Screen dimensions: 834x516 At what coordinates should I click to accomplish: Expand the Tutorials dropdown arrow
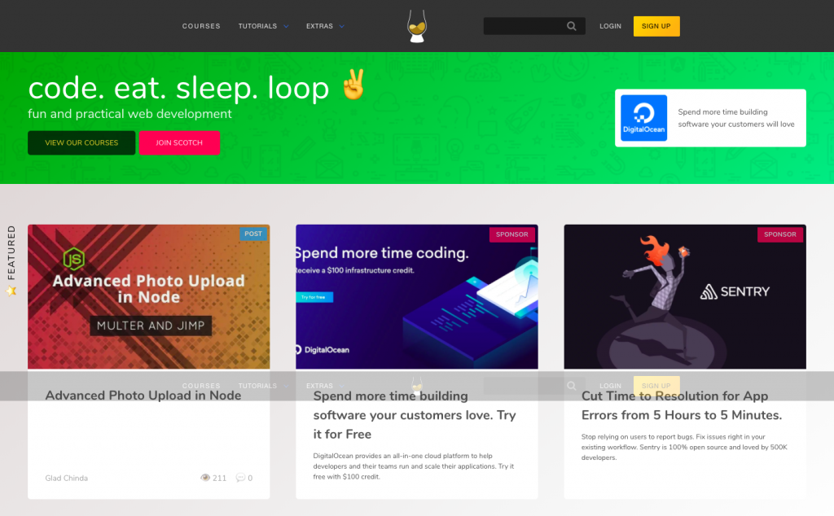coord(286,26)
